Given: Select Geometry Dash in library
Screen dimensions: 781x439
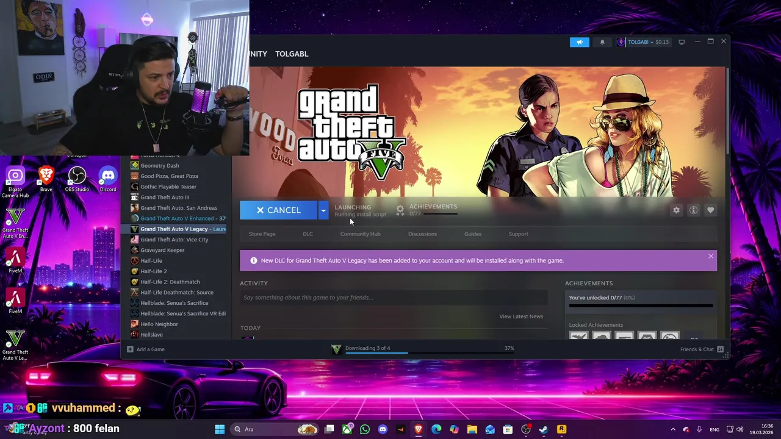Looking at the screenshot, I should (x=159, y=165).
